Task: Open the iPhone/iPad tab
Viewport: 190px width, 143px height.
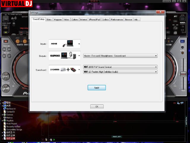Action: pos(95,20)
